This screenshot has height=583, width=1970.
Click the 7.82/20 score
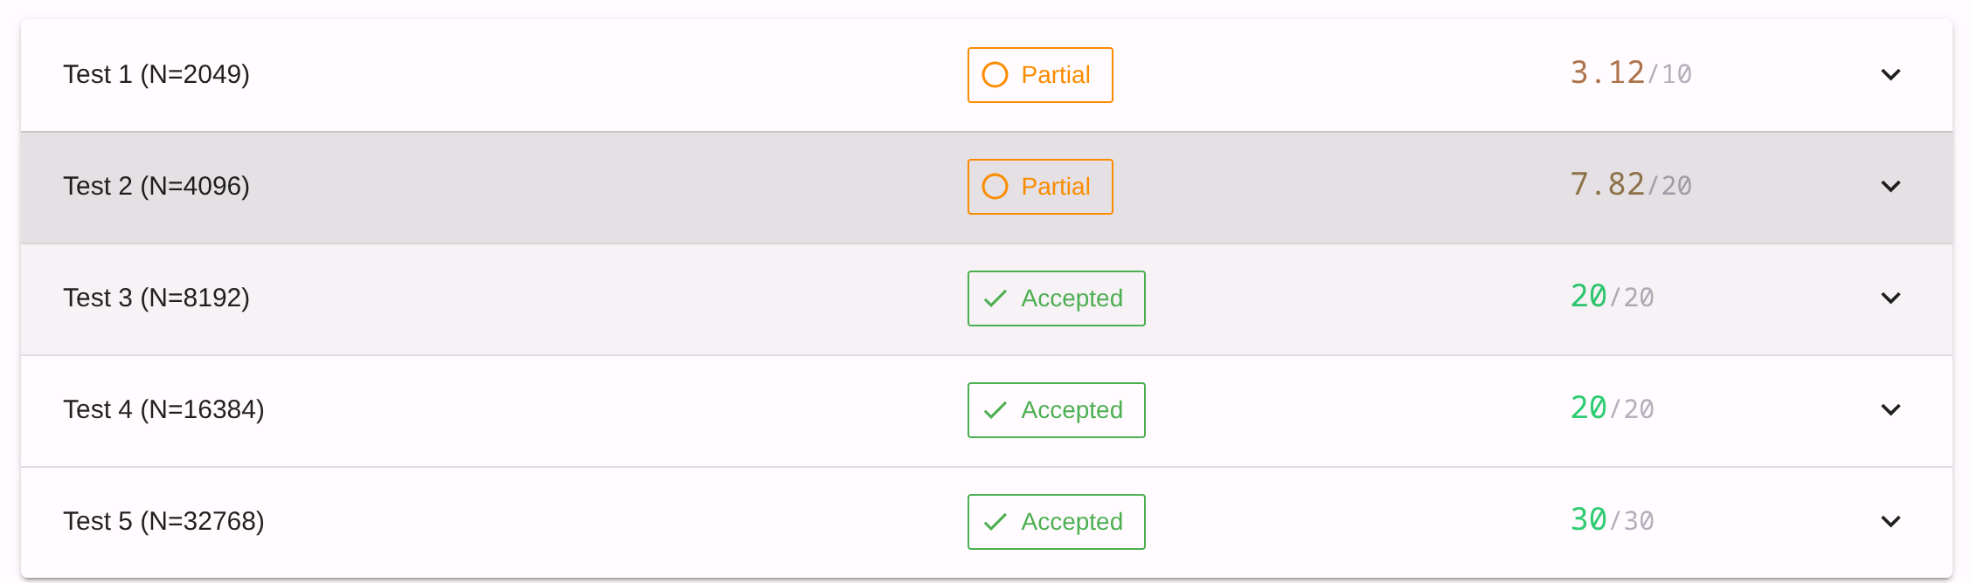[x=1630, y=185]
